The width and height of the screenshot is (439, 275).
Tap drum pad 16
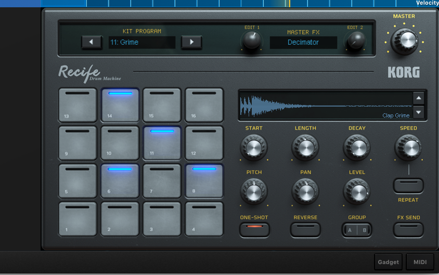point(204,105)
